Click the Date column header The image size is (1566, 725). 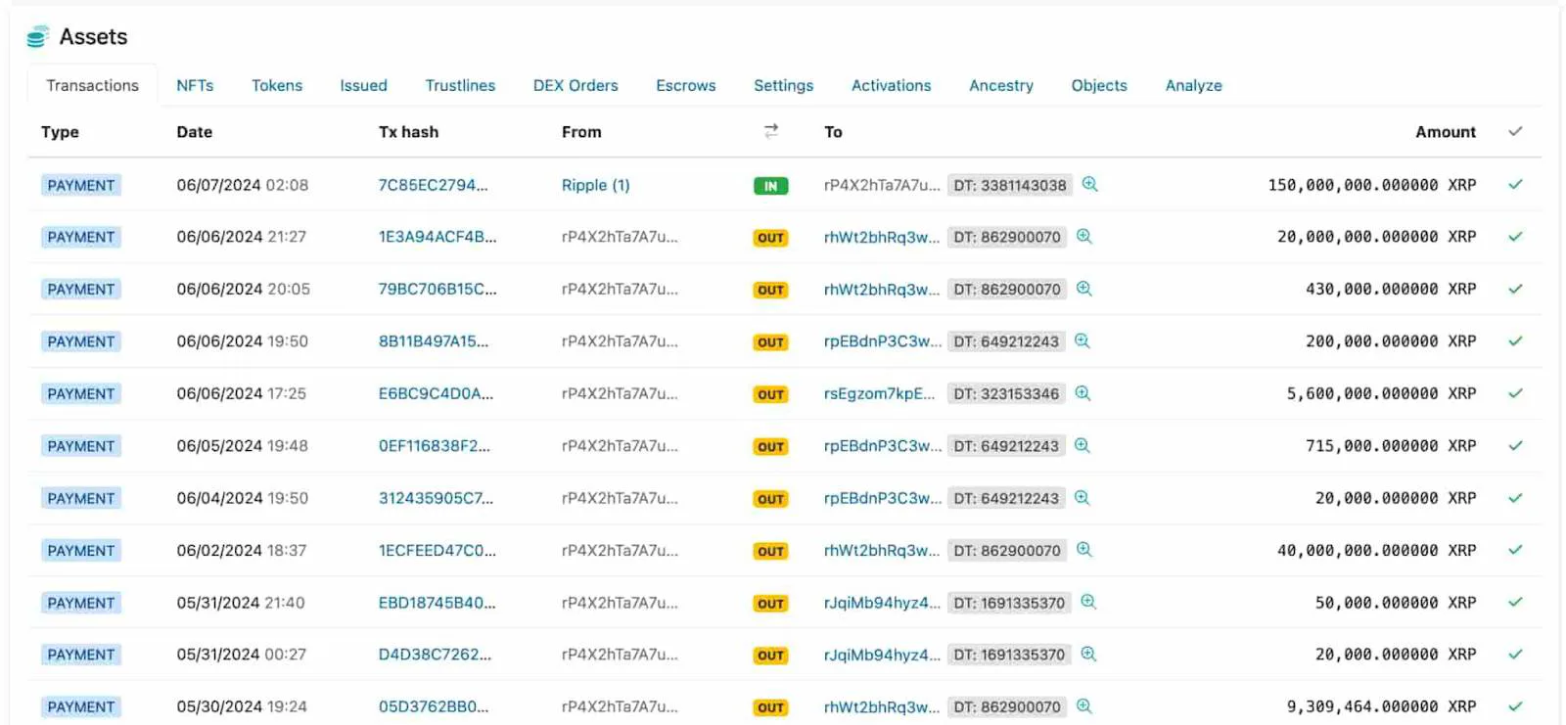point(195,132)
